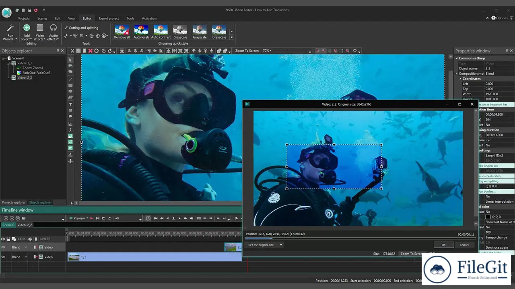Click Cancel in crop dialog
The height and width of the screenshot is (289, 515).
point(464,245)
